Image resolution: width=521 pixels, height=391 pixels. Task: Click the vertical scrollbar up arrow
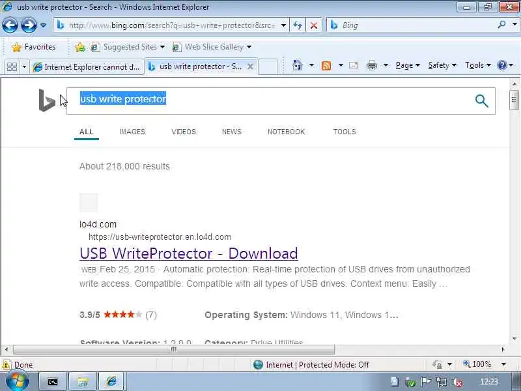pos(514,84)
